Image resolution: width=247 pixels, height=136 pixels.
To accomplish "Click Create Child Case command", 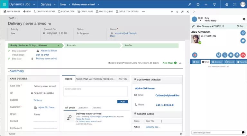I will coord(44,12).
